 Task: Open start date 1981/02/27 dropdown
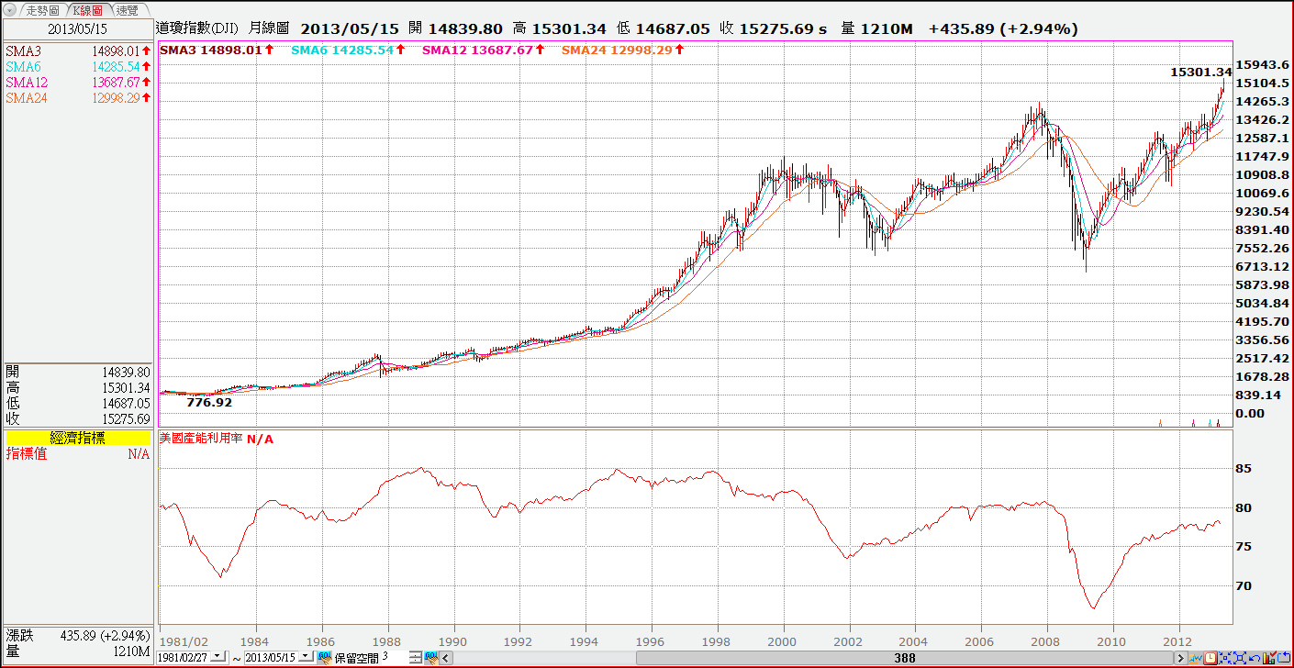coord(218,657)
